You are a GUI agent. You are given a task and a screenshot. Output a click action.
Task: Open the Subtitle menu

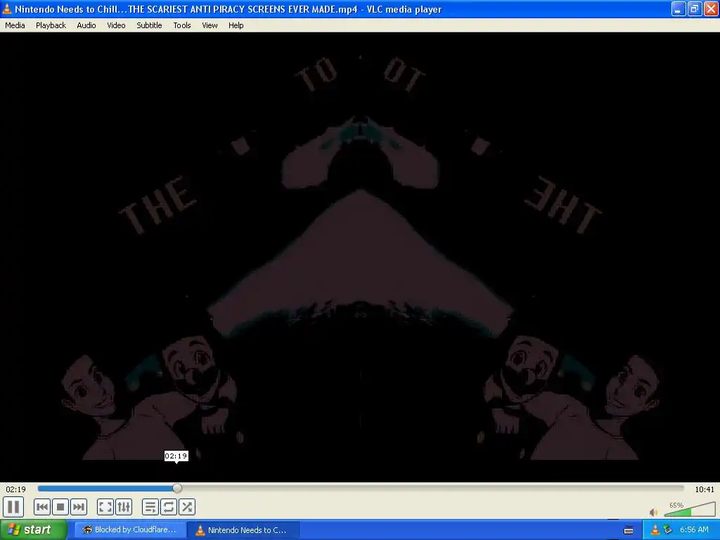coord(149,25)
